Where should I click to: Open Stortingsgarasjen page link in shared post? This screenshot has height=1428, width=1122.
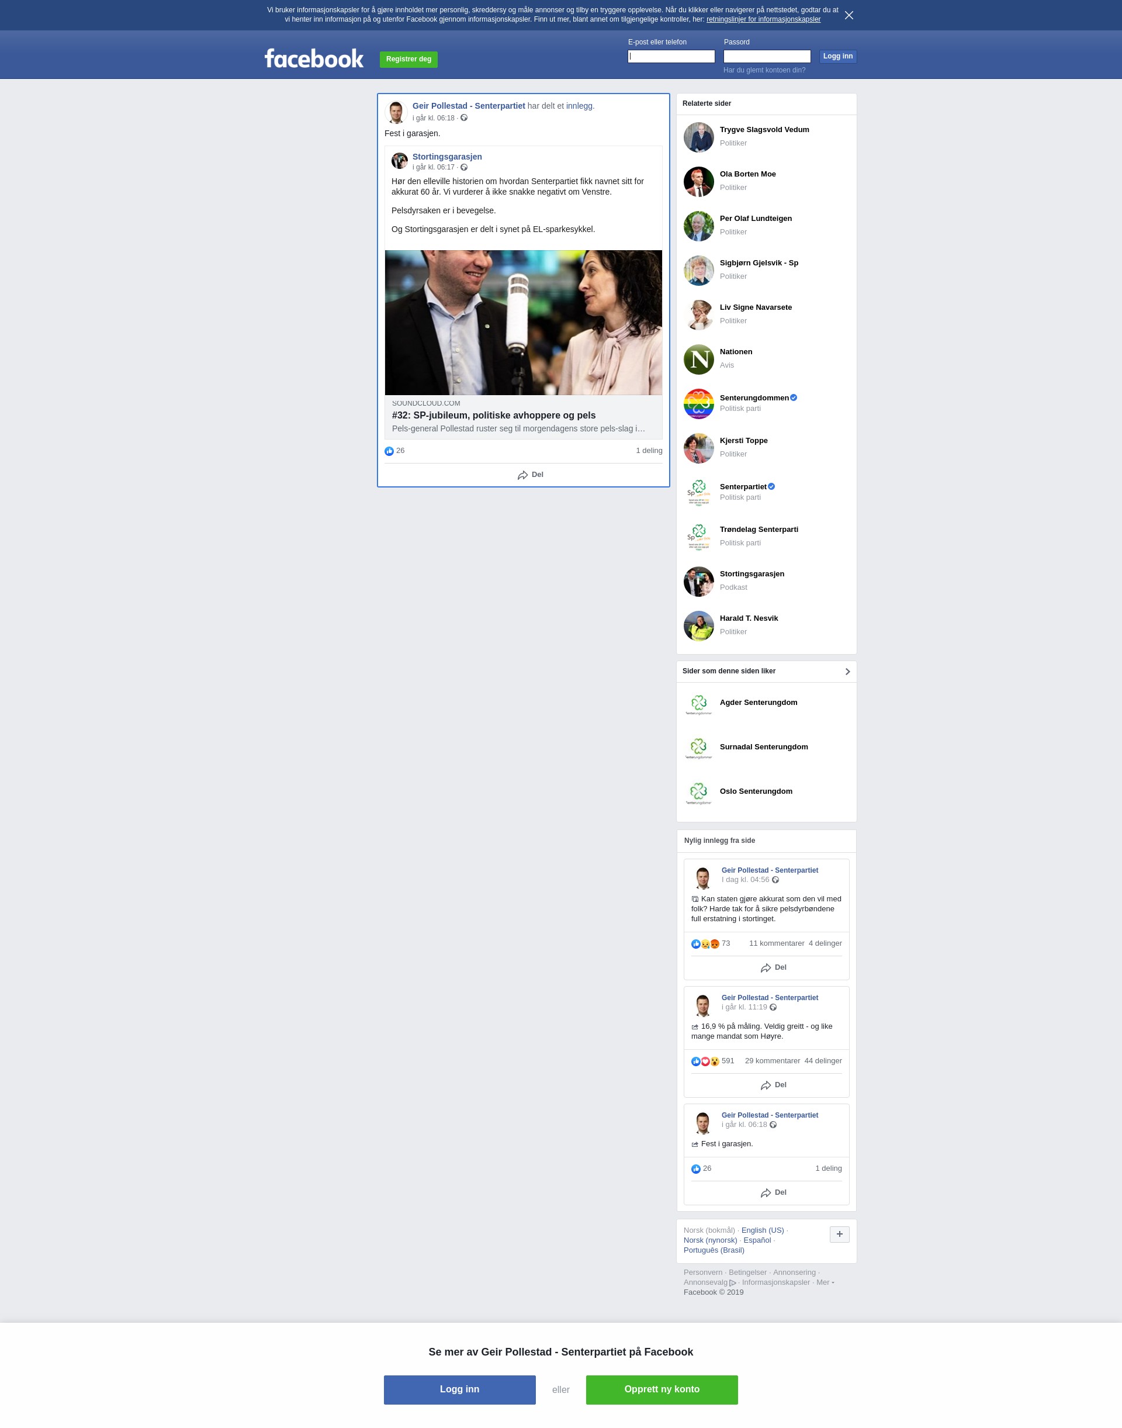pos(446,157)
